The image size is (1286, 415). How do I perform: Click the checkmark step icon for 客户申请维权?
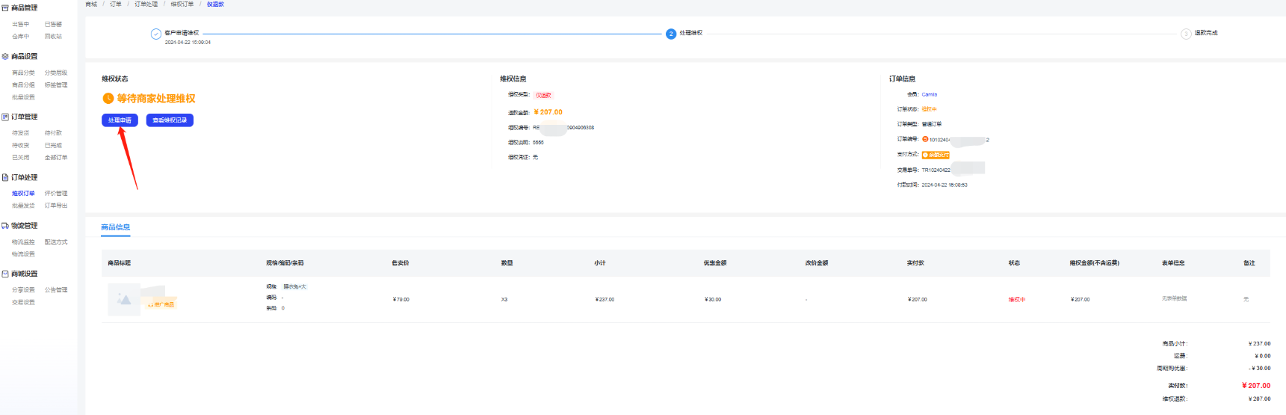[156, 34]
